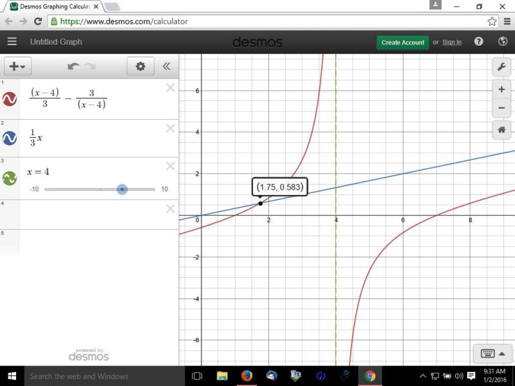Screen dimensions: 515x386
Task: Zoom out on the graph
Action: [501, 107]
